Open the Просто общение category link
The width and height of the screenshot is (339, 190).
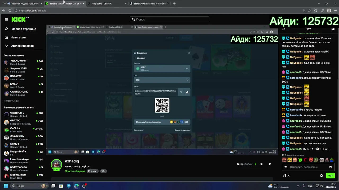[x=75, y=171]
